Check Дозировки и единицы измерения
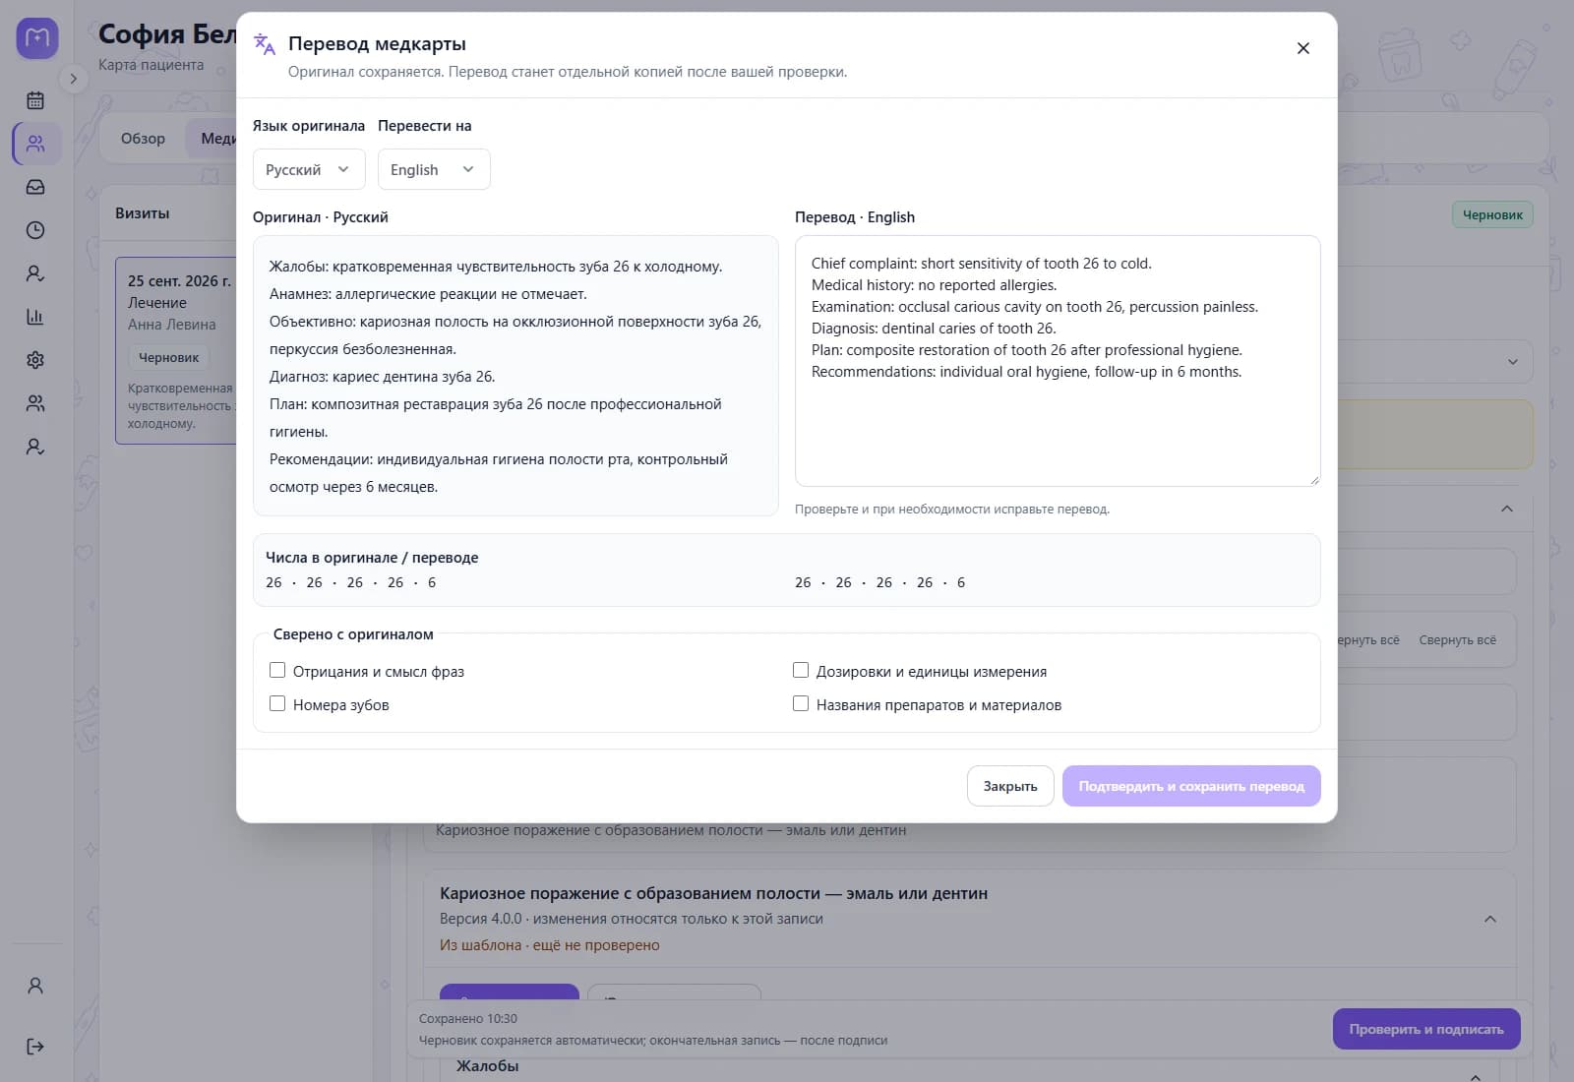The width and height of the screenshot is (1574, 1082). pyautogui.click(x=801, y=670)
